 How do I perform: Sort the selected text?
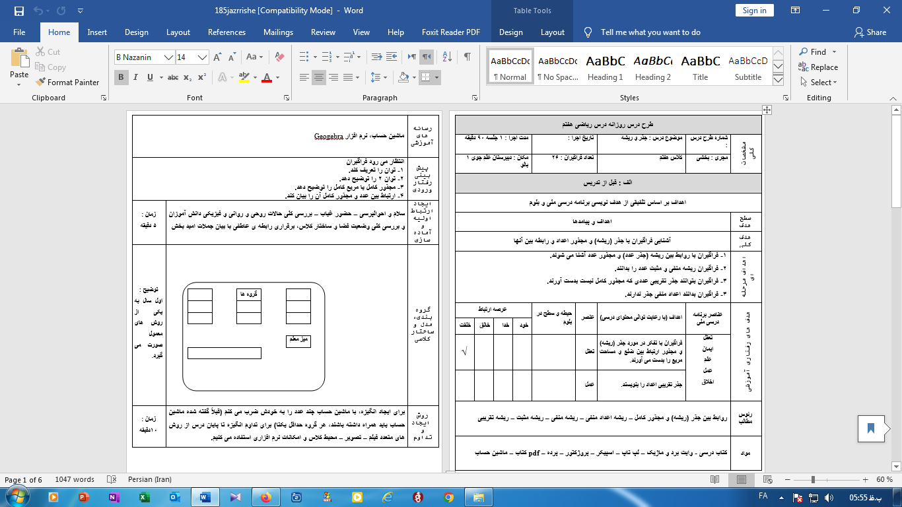pos(447,57)
